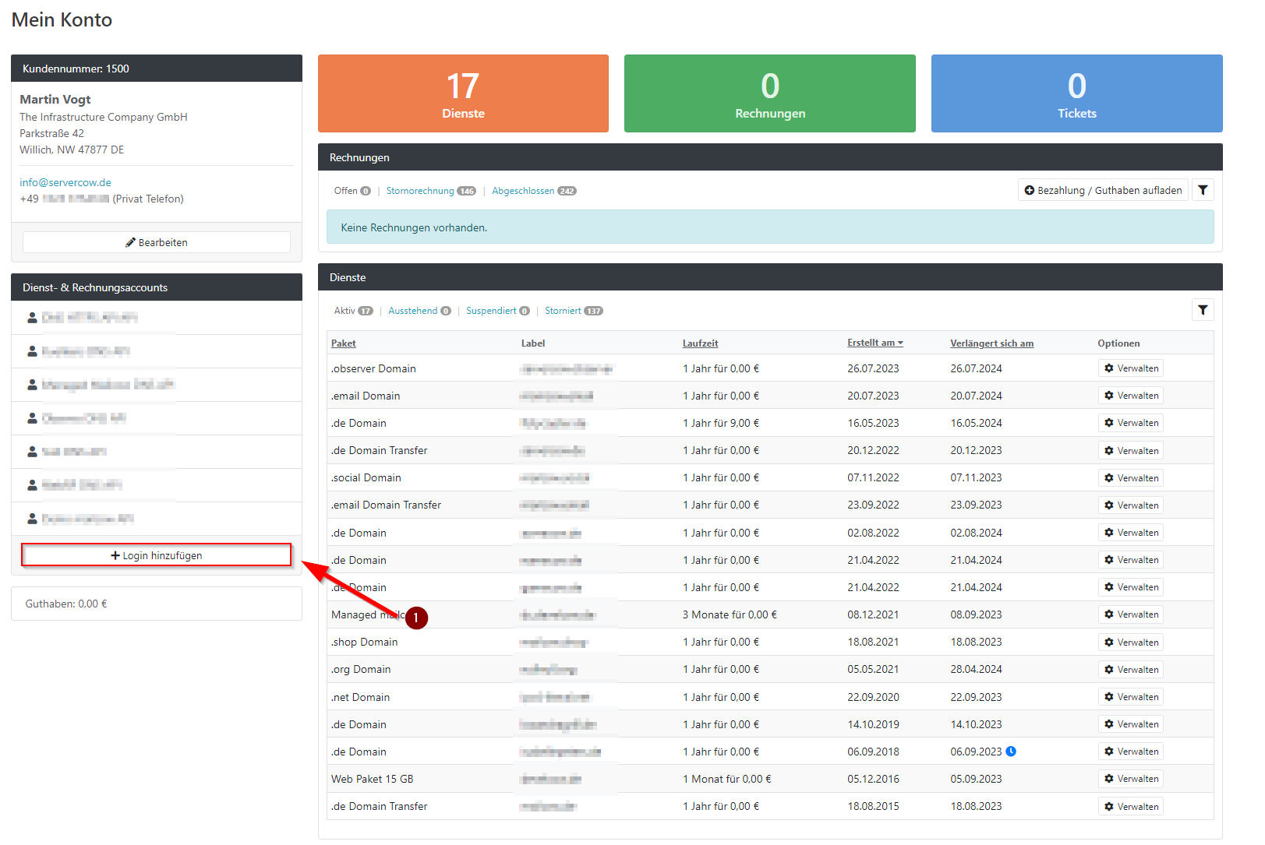
Task: Sort the table by Paket column
Action: click(x=343, y=343)
